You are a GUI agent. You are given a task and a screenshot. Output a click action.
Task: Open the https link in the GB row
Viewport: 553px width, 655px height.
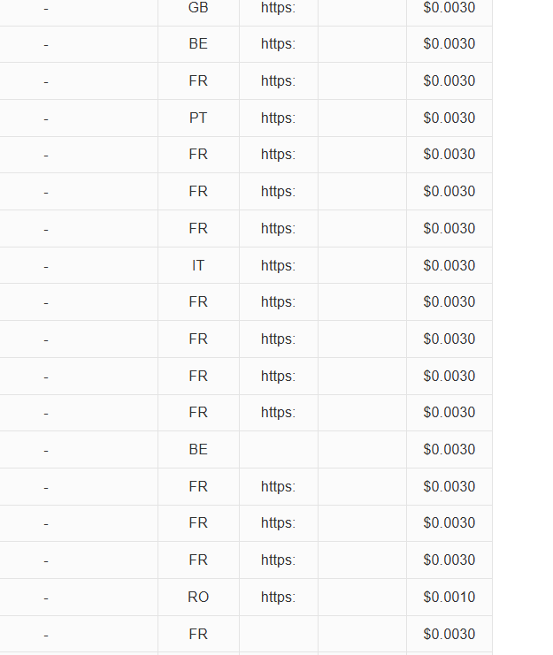point(278,7)
